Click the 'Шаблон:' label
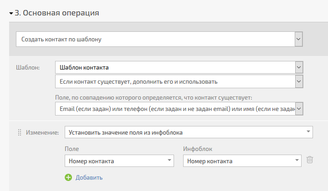 [28, 68]
